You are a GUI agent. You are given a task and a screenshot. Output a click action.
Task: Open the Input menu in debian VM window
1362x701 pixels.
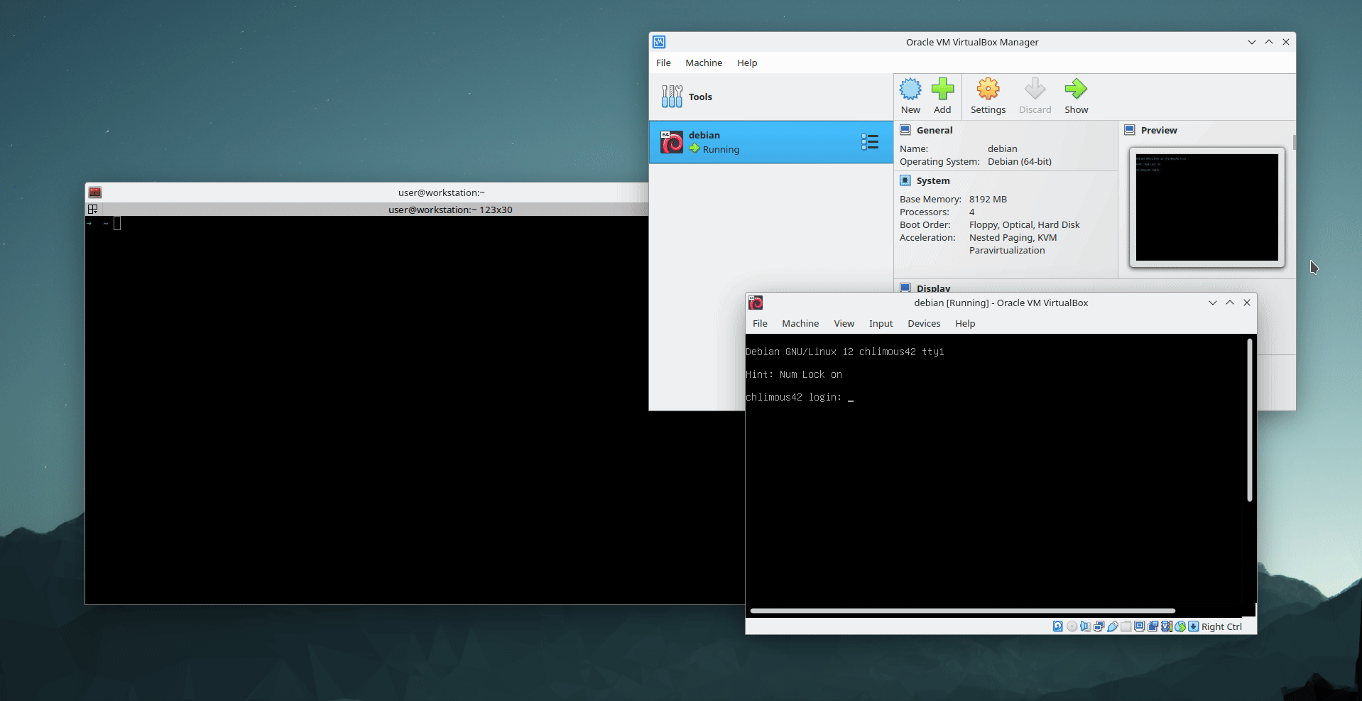[x=881, y=323]
